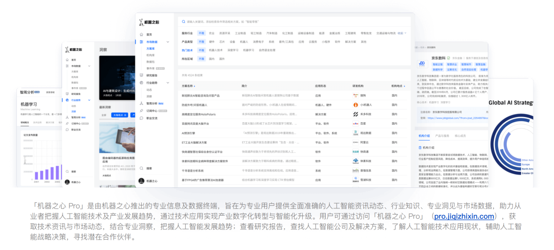The height and width of the screenshot is (250, 554).
Task: Select 不限 in the 服务行业 filter row
Action: [201, 33]
